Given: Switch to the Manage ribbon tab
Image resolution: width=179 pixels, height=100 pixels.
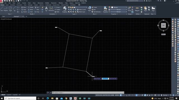Looking at the screenshot, I should pyautogui.click(x=30, y=5).
